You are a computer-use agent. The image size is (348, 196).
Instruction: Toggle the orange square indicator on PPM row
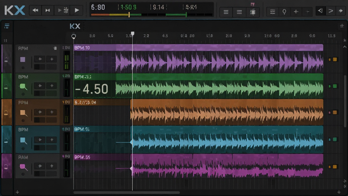pyautogui.click(x=335, y=112)
